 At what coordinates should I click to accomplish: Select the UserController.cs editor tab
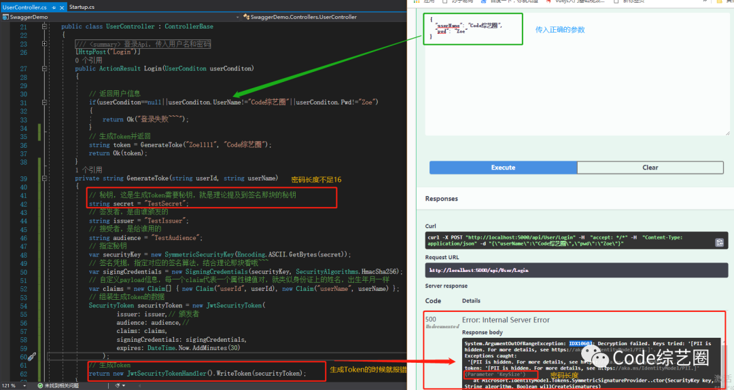(x=24, y=6)
